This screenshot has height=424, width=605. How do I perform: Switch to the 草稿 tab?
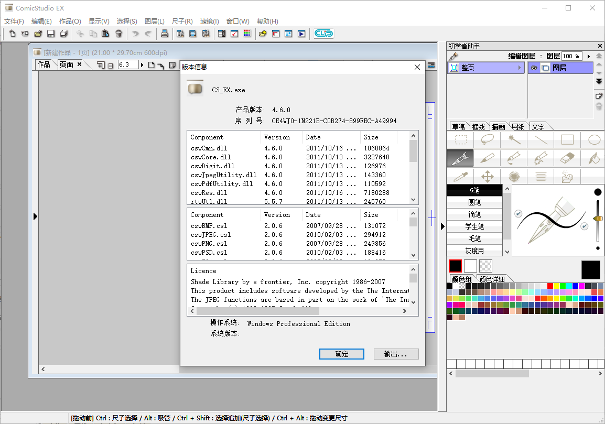pos(458,126)
